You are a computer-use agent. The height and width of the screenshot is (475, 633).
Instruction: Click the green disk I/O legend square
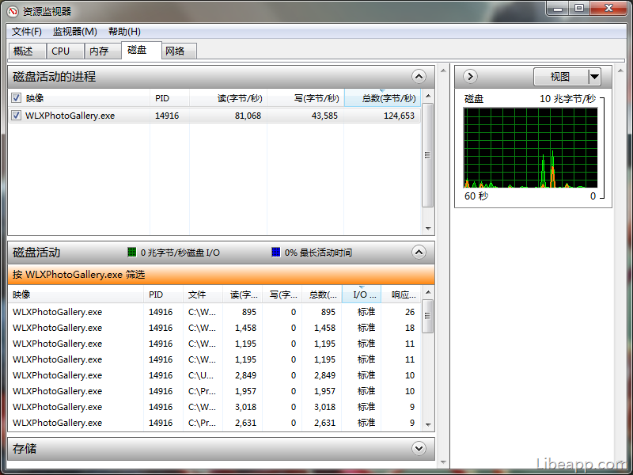131,253
